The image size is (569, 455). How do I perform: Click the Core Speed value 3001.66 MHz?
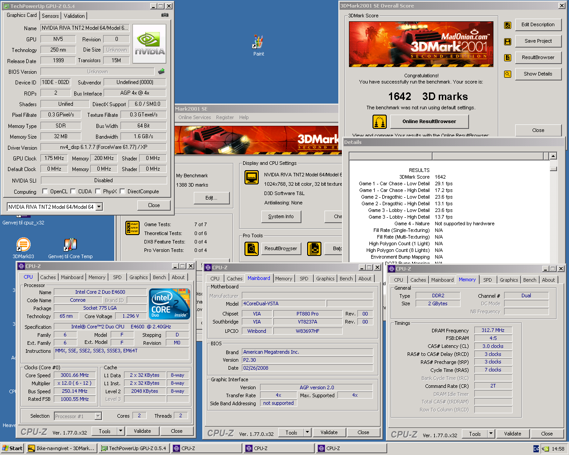(x=75, y=375)
